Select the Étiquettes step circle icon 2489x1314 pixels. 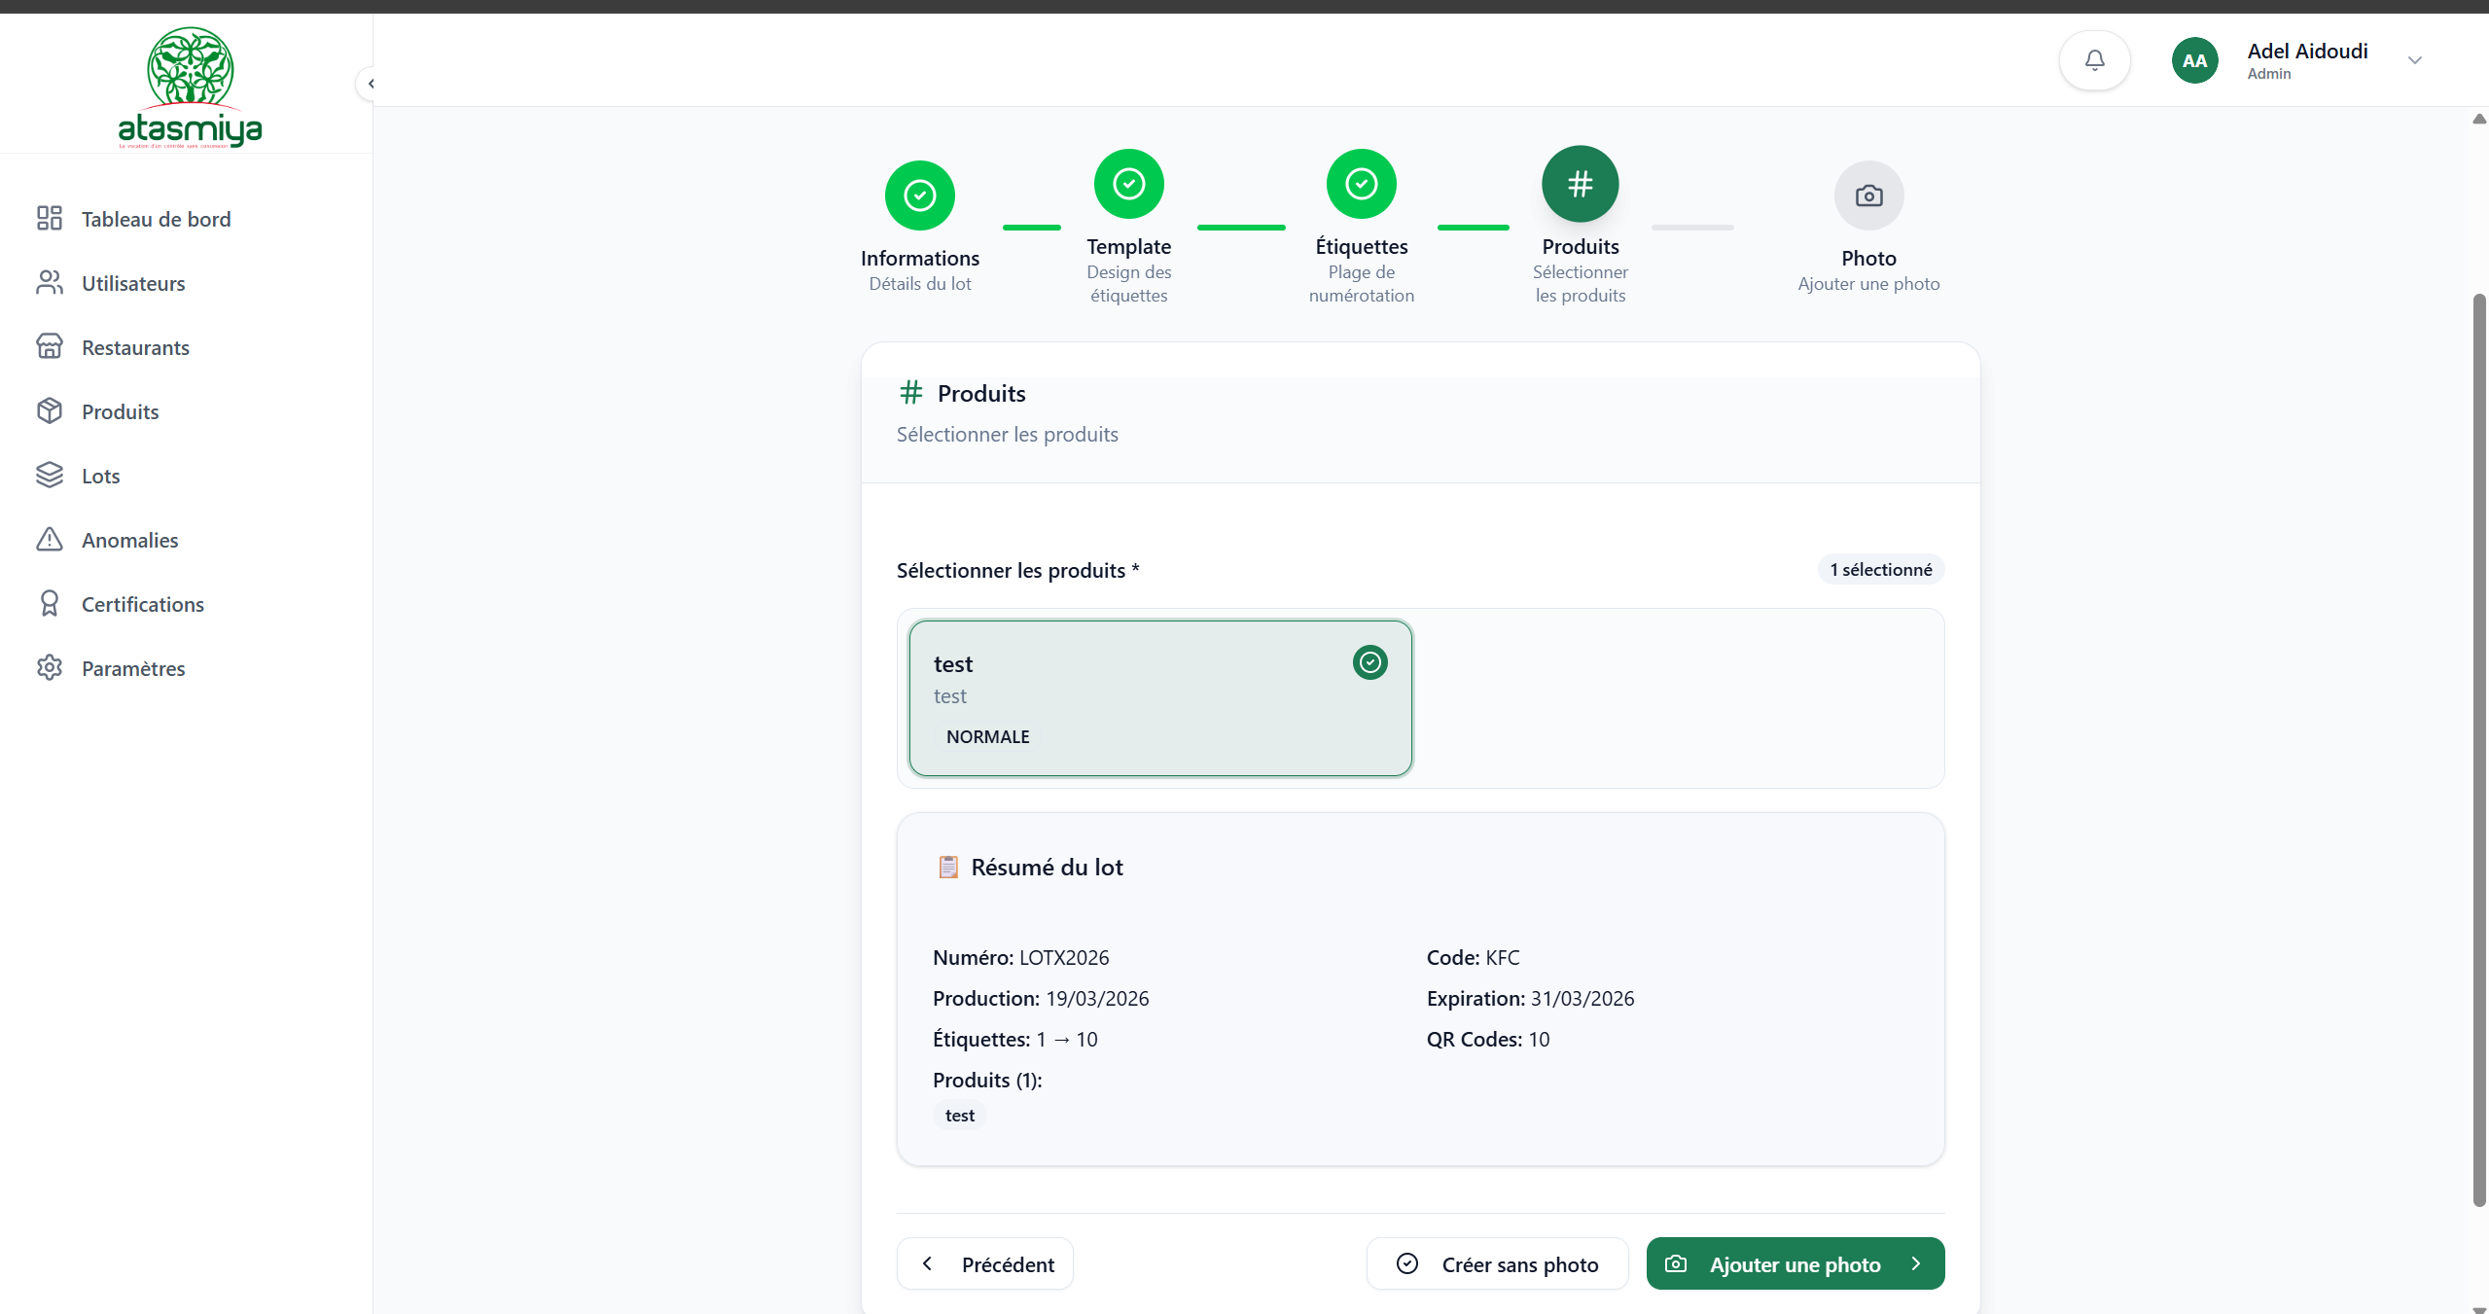[x=1361, y=184]
